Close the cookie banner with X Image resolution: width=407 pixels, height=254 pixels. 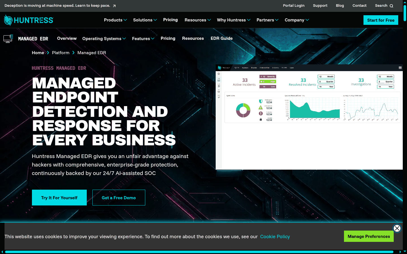[x=397, y=228]
